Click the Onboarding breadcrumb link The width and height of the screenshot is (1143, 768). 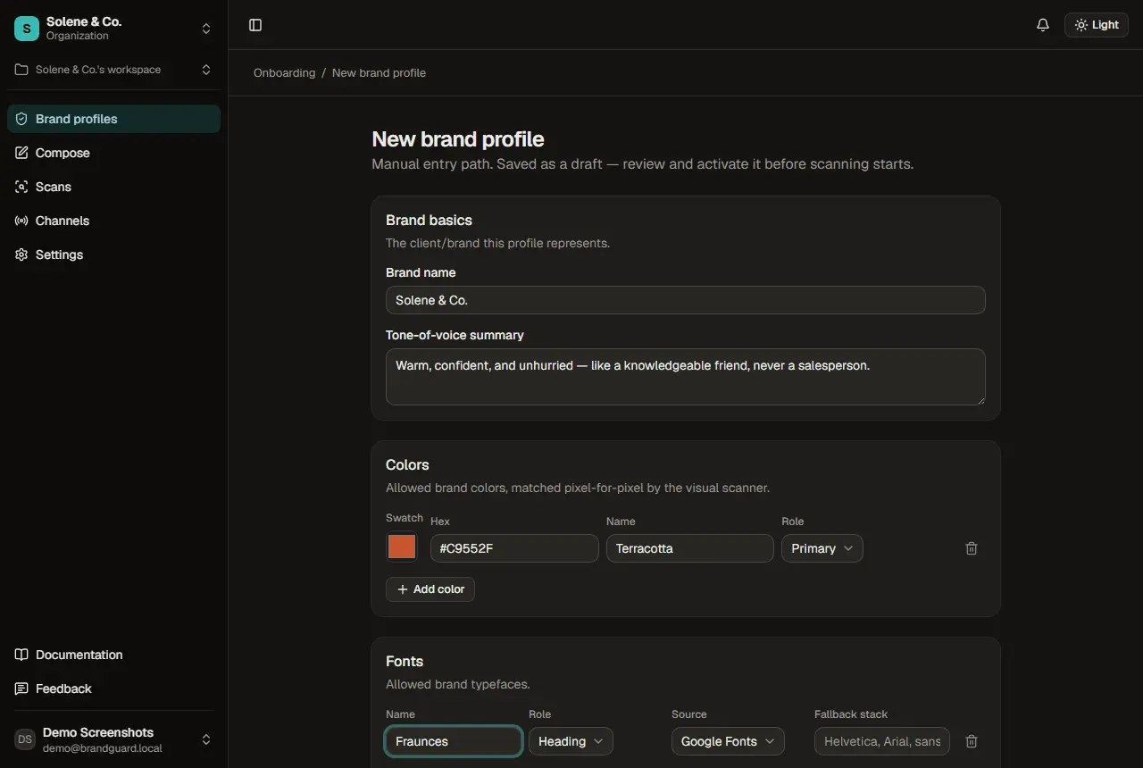284,72
